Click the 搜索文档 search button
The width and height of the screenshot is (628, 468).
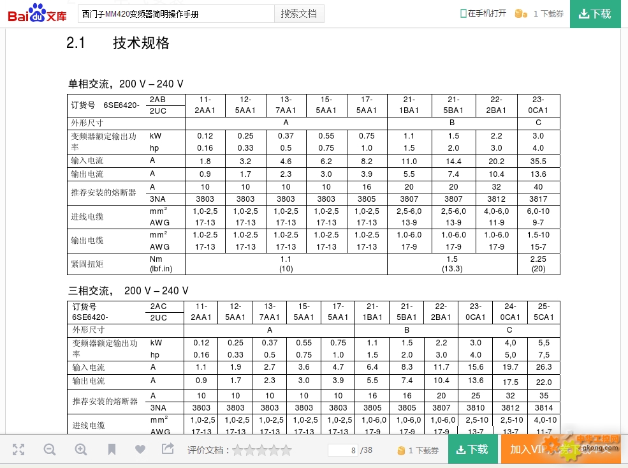[299, 14]
